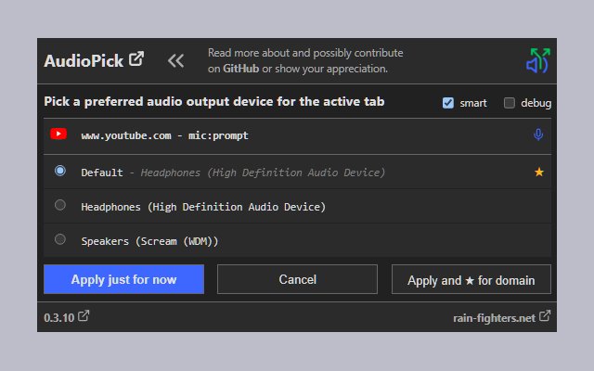Click the YouTube icon in tab row
Viewport: 594px width, 371px height.
click(x=58, y=134)
